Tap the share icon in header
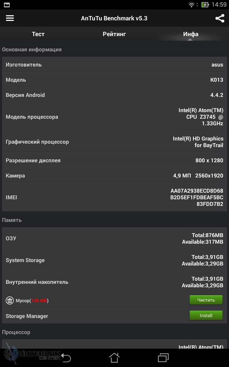The width and height of the screenshot is (229, 367). pos(220,18)
